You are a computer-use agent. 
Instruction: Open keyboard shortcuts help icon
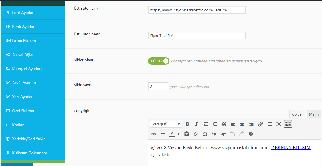(251, 134)
